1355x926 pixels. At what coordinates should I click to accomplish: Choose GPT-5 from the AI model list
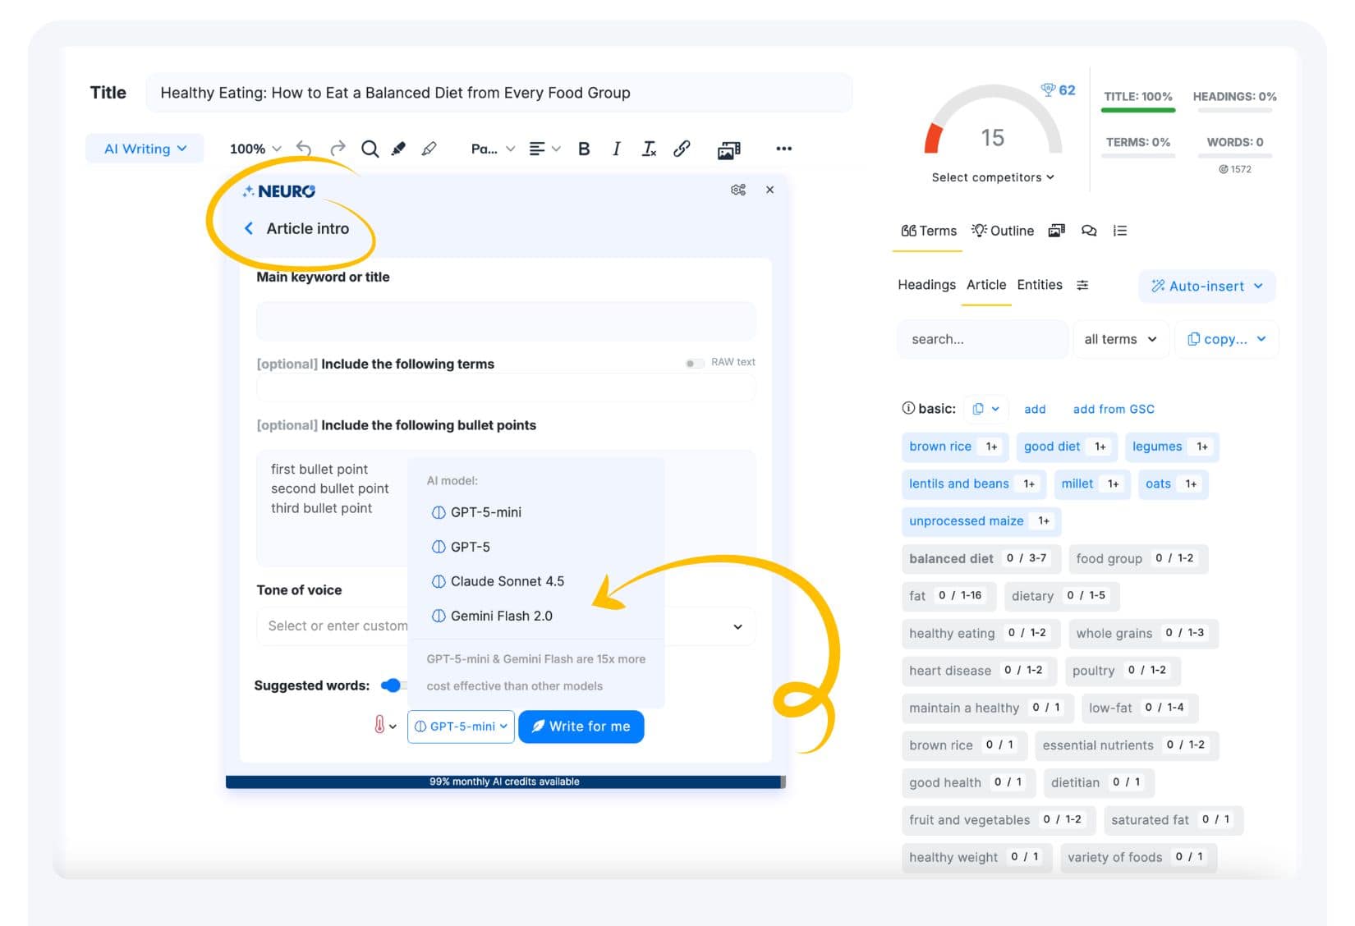coord(461,547)
